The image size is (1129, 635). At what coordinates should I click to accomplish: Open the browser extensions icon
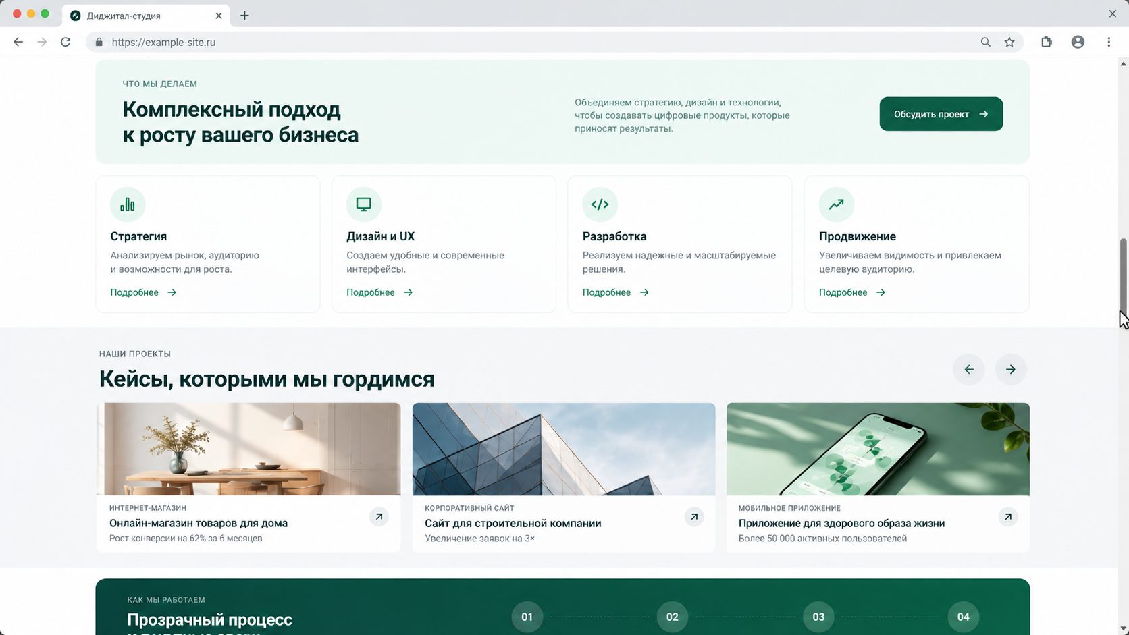(1047, 42)
